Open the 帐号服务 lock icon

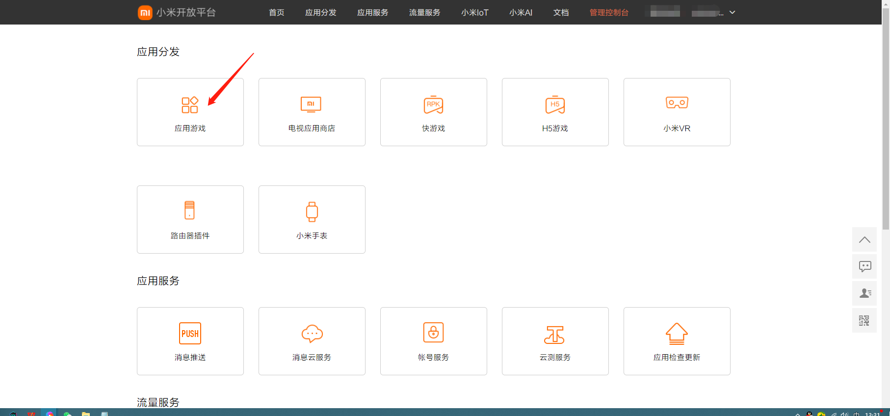point(433,333)
